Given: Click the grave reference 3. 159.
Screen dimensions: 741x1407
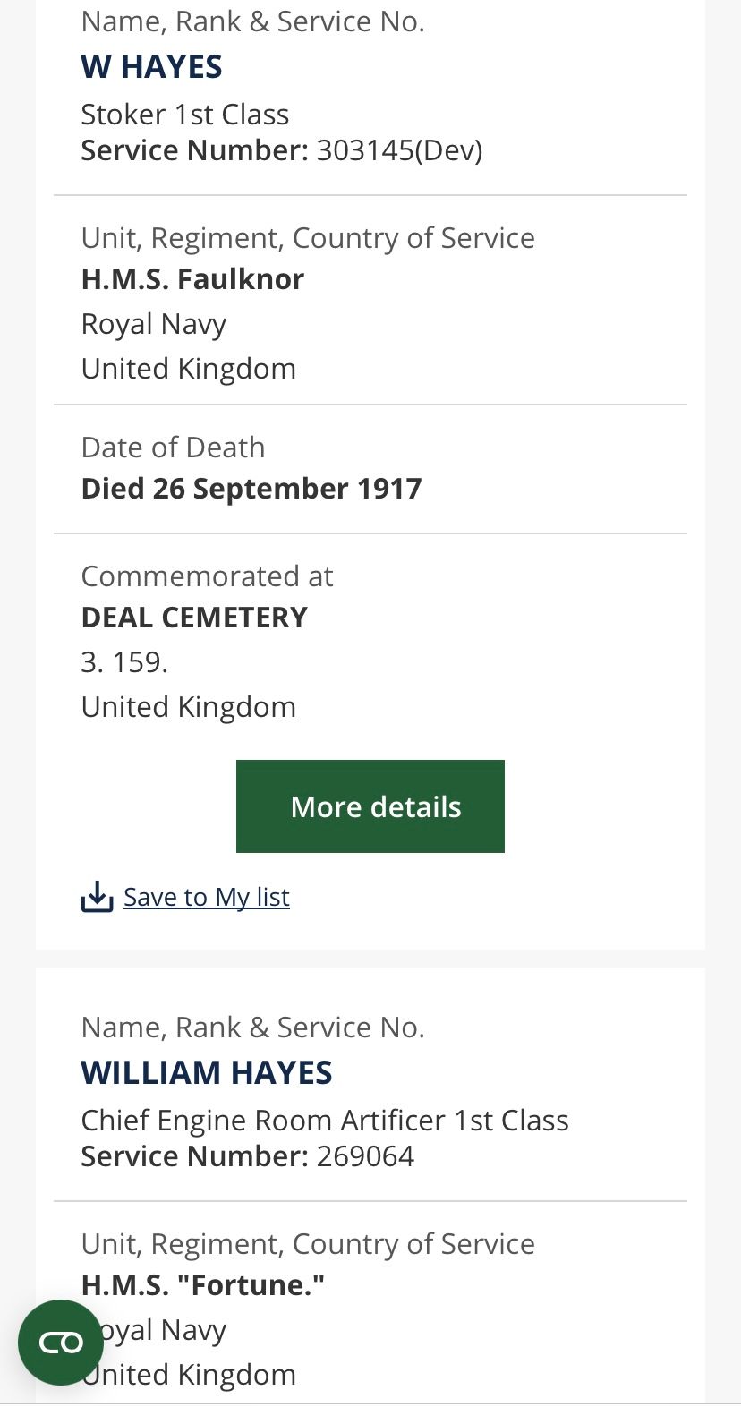Looking at the screenshot, I should coord(124,662).
